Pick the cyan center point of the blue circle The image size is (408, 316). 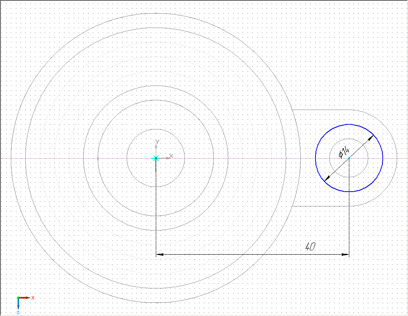tap(349, 158)
